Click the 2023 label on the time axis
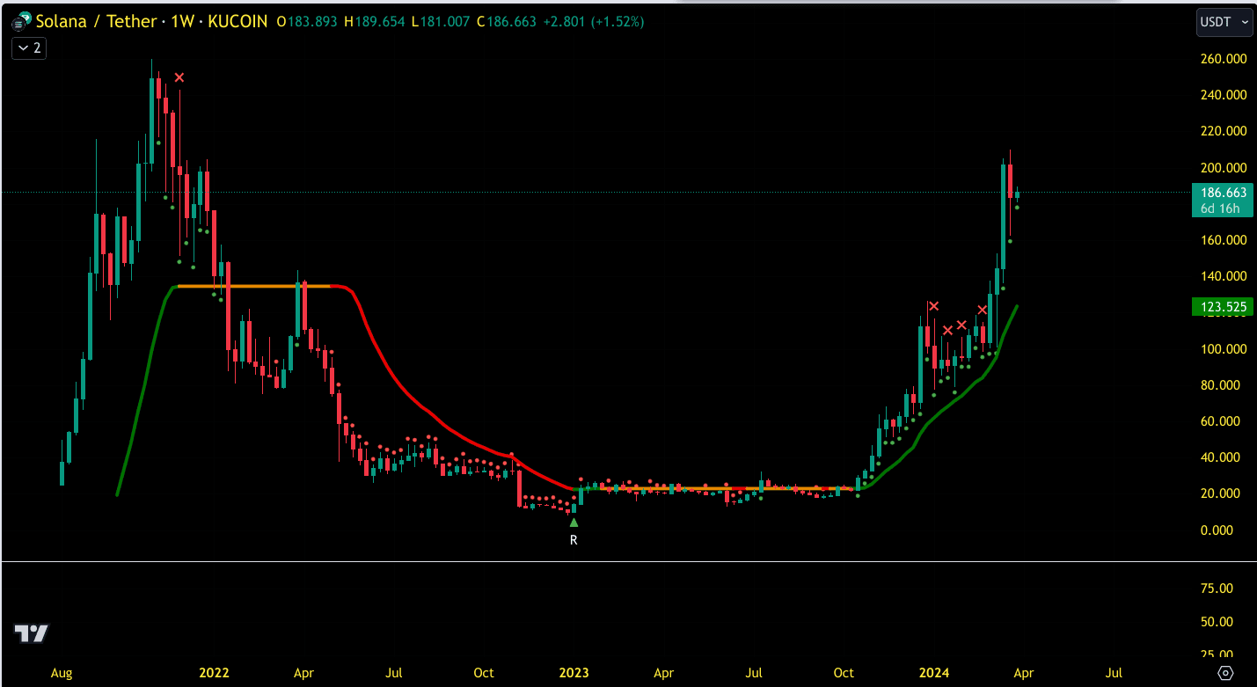Screen dimensions: 1257x687 tap(574, 673)
